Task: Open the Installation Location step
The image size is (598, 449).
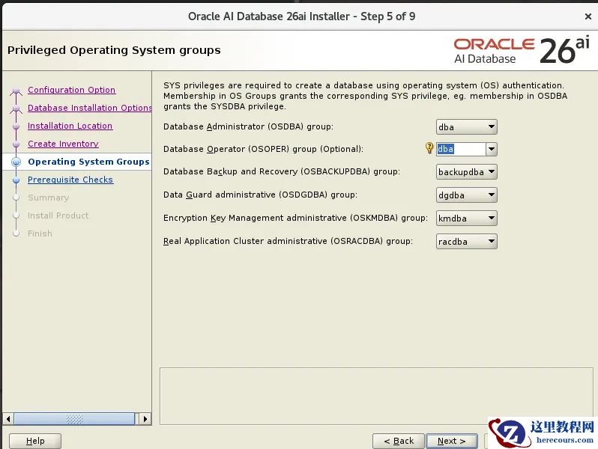Action: pos(70,126)
